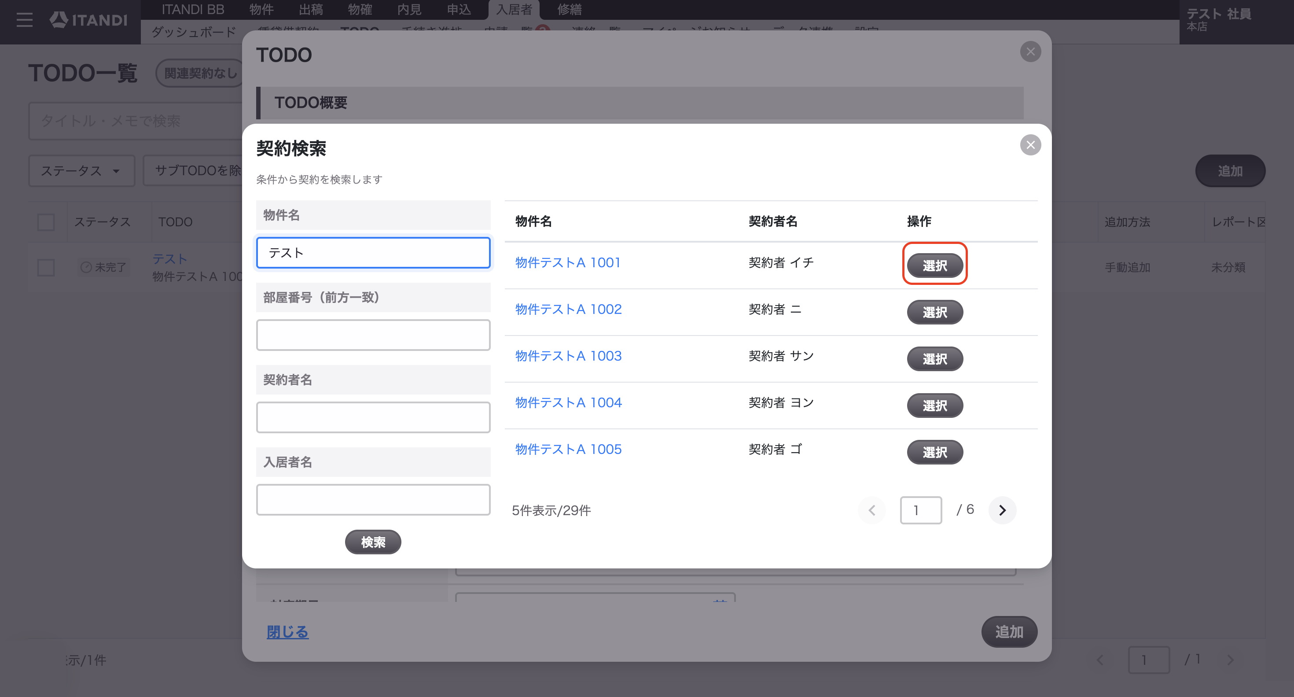
Task: Switch to the 申込 tab
Action: pos(459,9)
